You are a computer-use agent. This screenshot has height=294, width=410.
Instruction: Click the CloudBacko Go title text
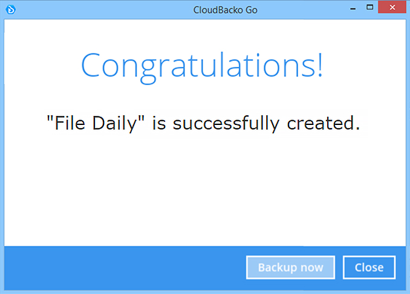tap(226, 10)
